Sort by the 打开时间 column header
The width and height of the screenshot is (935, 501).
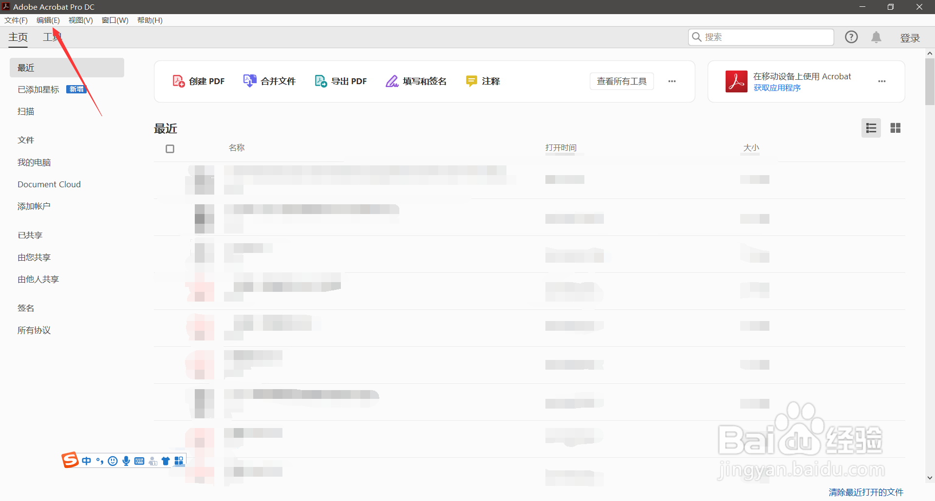(561, 147)
